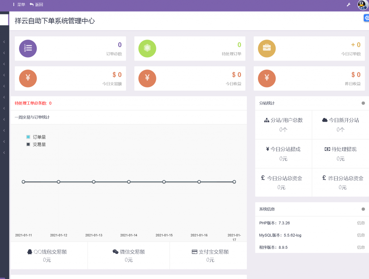Toggle the 订单量 legend checkbox on the chart
The width and height of the screenshot is (369, 279).
pos(28,137)
